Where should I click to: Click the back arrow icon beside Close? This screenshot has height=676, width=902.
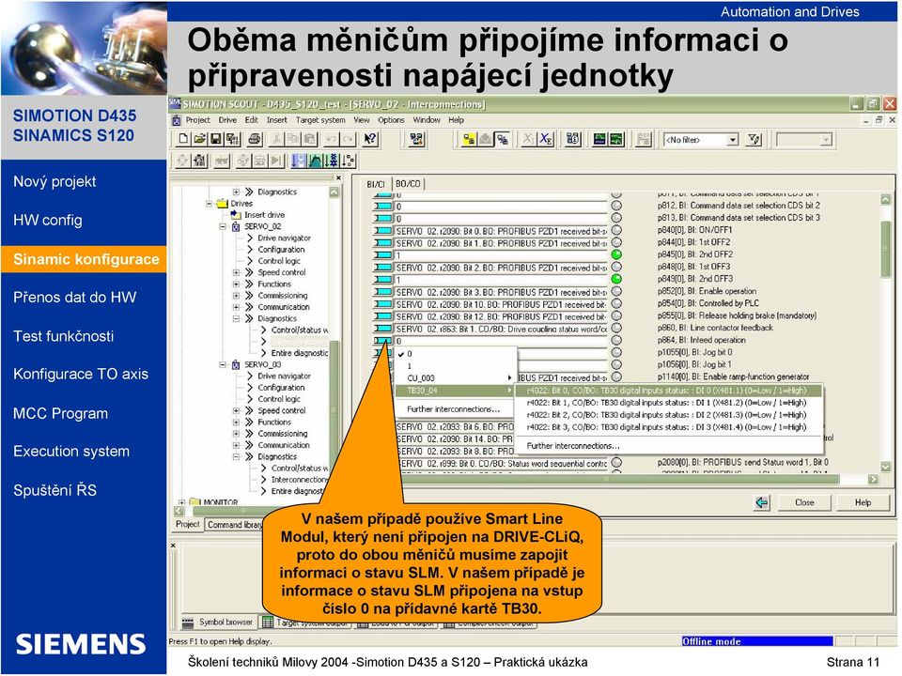click(762, 503)
